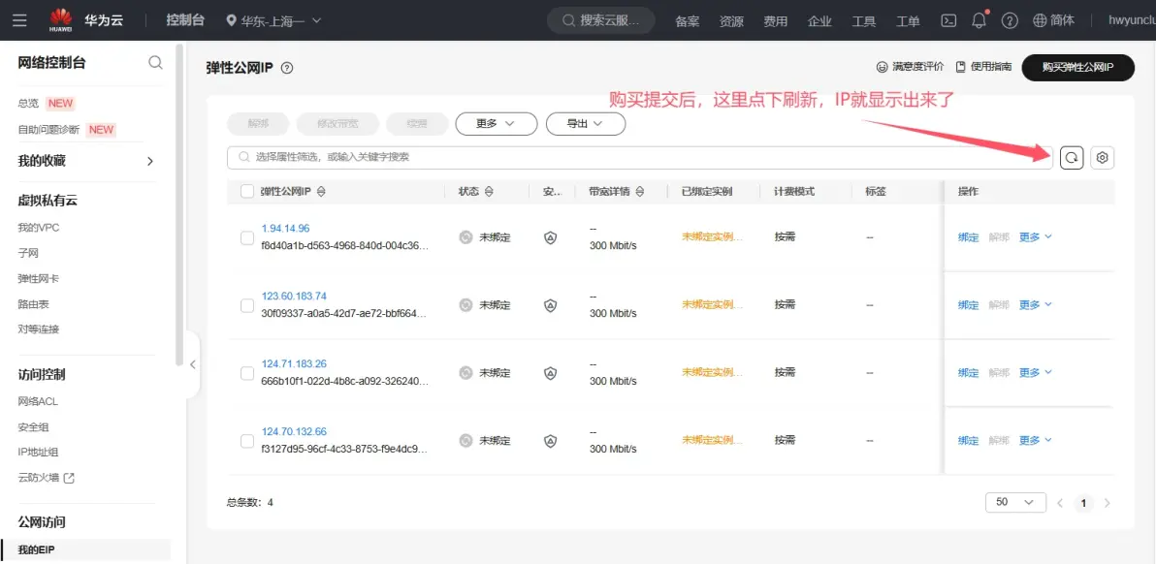Click the attribute filter search field

pyautogui.click(x=640, y=157)
